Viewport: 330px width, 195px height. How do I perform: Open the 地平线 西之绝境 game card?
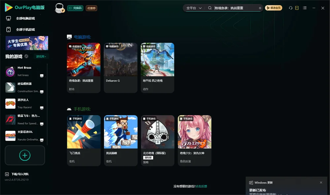(x=157, y=68)
